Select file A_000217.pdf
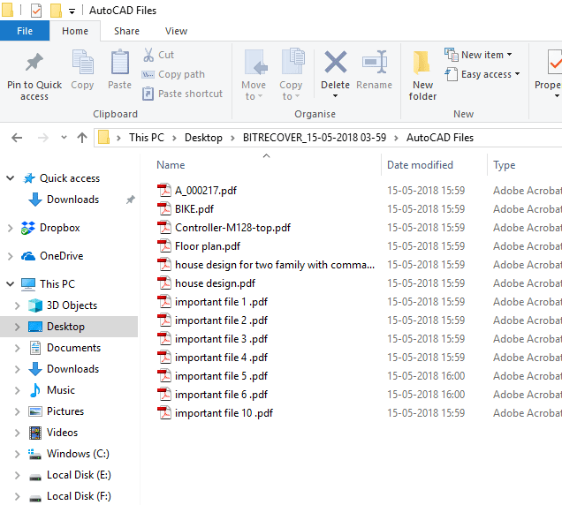This screenshot has height=505, width=562. [206, 191]
